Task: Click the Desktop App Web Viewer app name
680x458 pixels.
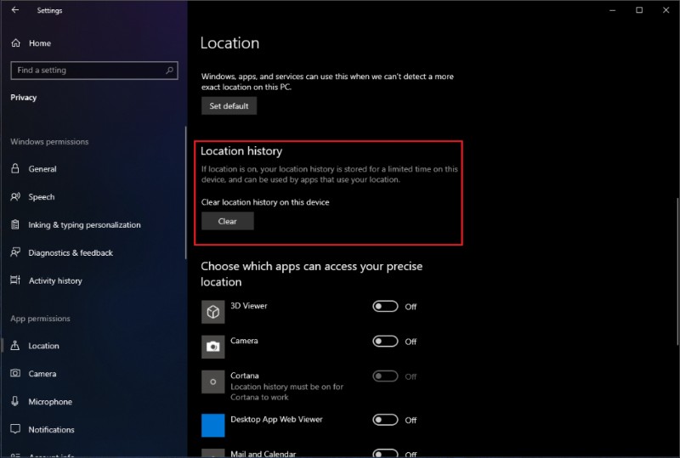Action: [277, 420]
